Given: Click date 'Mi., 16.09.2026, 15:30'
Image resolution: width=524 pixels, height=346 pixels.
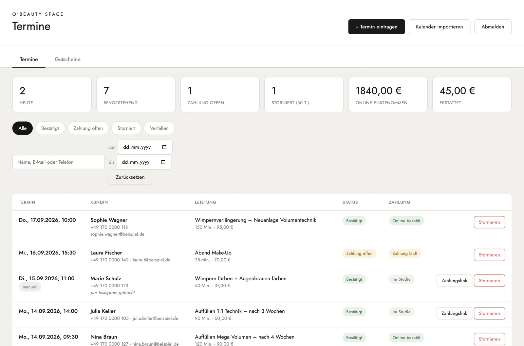Looking at the screenshot, I should 47,253.
